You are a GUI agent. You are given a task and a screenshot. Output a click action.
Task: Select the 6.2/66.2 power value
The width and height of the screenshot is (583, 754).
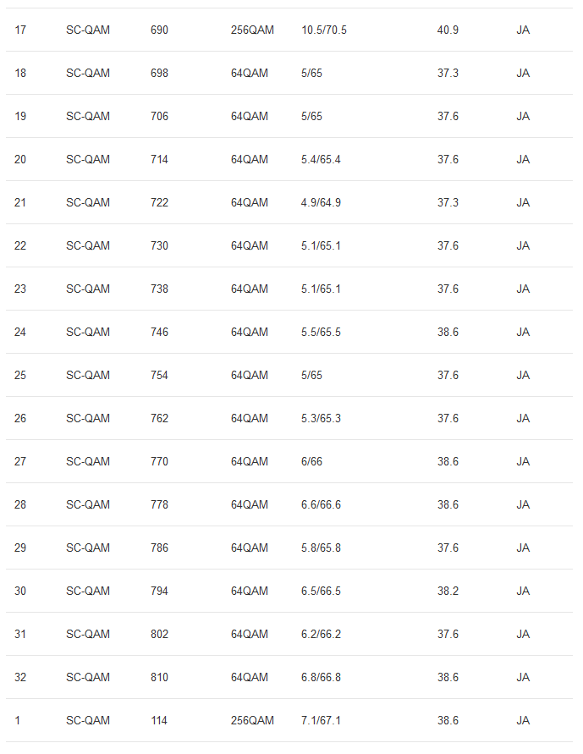[x=321, y=635]
